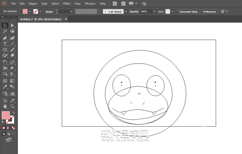Expand the stroke weight dropdown
This screenshot has width=242, height=154.
point(72,11)
